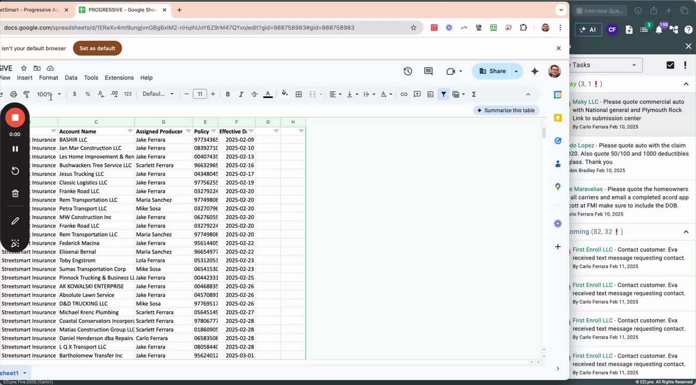Image resolution: width=696 pixels, height=385 pixels.
Task: Open text wrapping dropdown
Action: [x=369, y=94]
